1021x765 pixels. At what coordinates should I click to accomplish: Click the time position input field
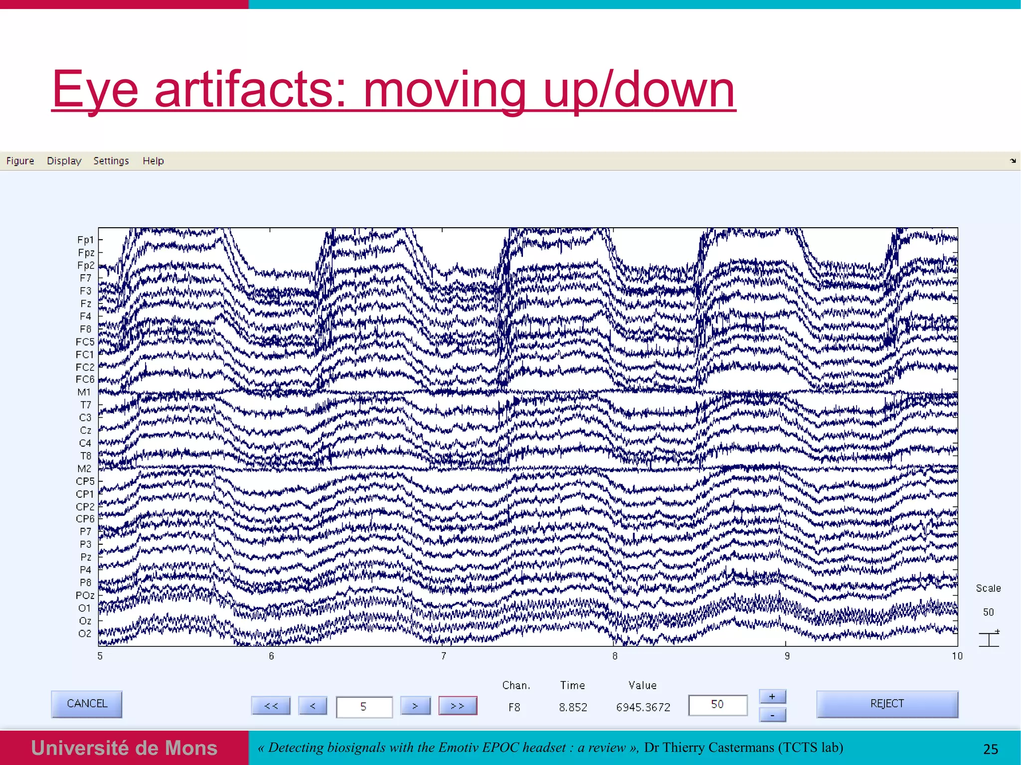[x=364, y=707]
